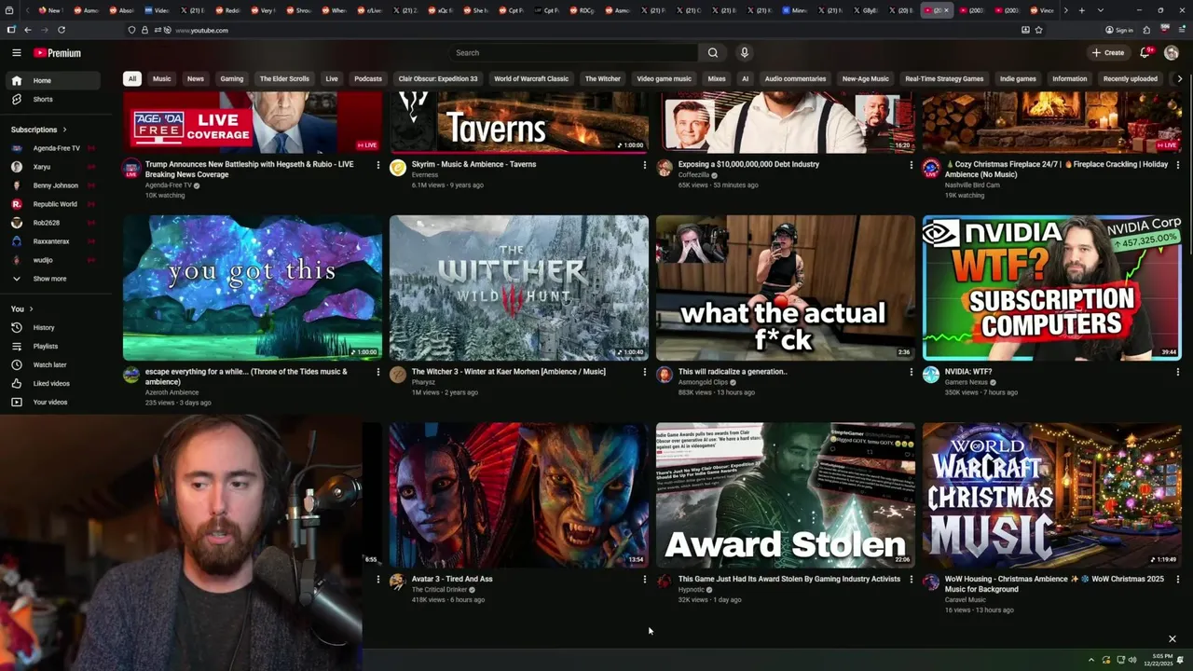Open 'Exposing a $10,000,000,000 Debt Industry' title
This screenshot has width=1193, height=671.
click(748, 164)
